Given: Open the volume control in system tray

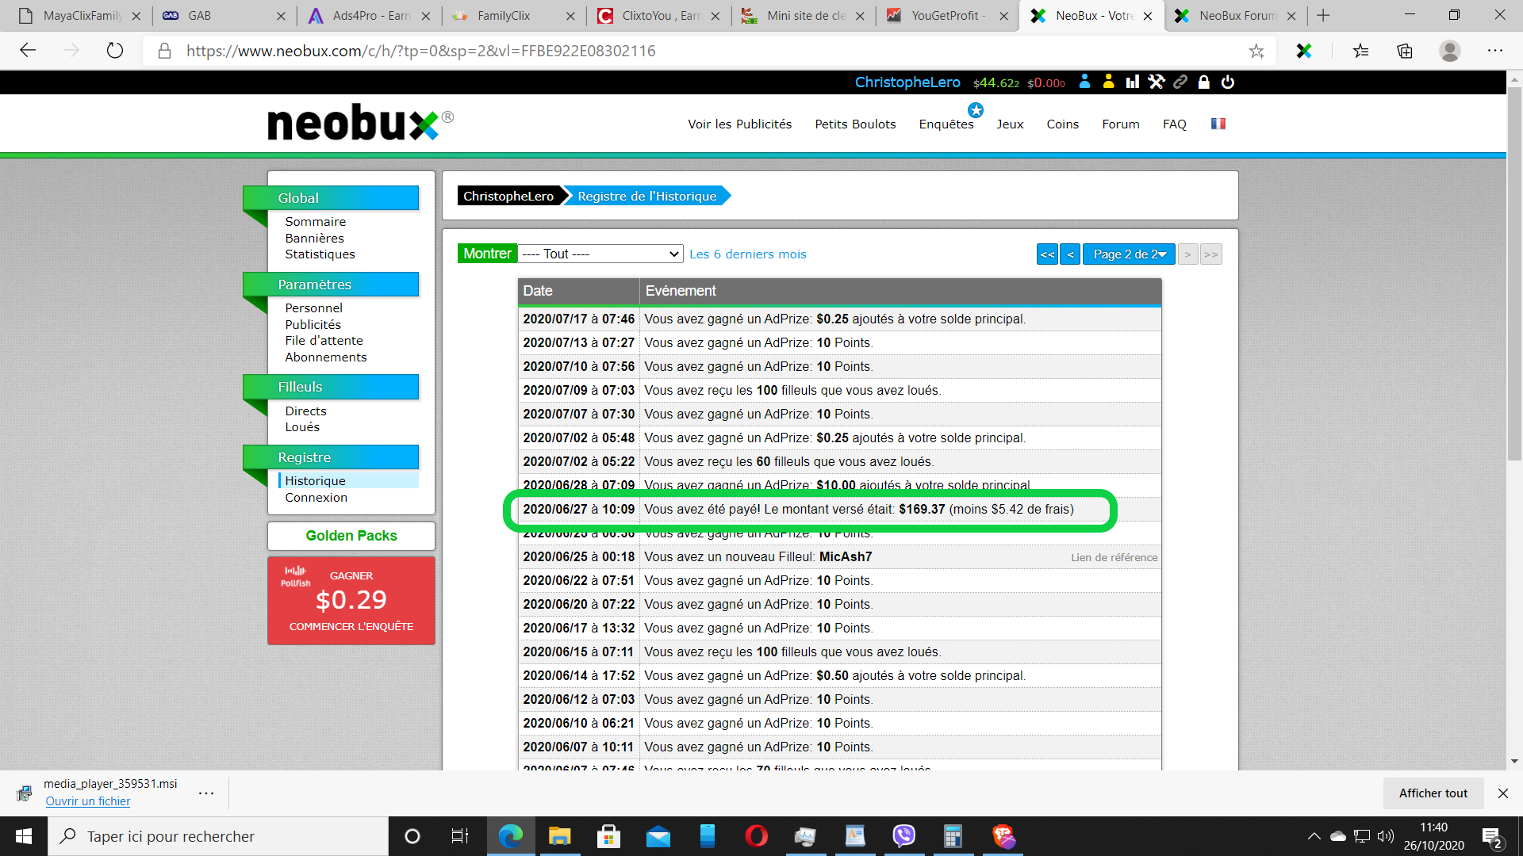Looking at the screenshot, I should click(x=1385, y=836).
